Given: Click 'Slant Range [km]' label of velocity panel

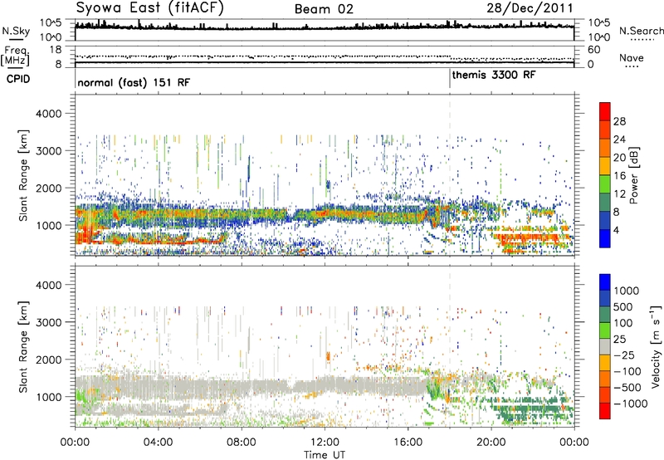Looking at the screenshot, I should (23, 347).
